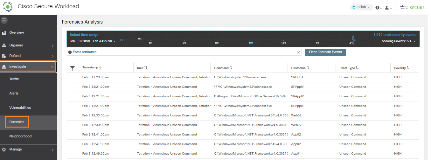Expand the Organize submenu chevron
Viewport: 431px width, 160px height.
click(x=52, y=45)
